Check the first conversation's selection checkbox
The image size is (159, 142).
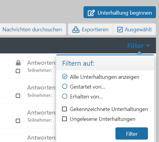[18, 71]
